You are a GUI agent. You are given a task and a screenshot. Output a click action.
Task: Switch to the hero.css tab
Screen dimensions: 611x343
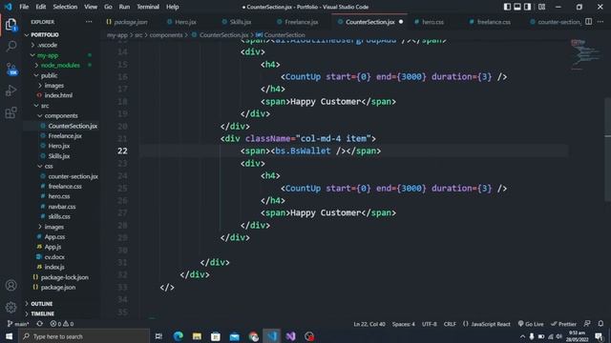(x=429, y=22)
